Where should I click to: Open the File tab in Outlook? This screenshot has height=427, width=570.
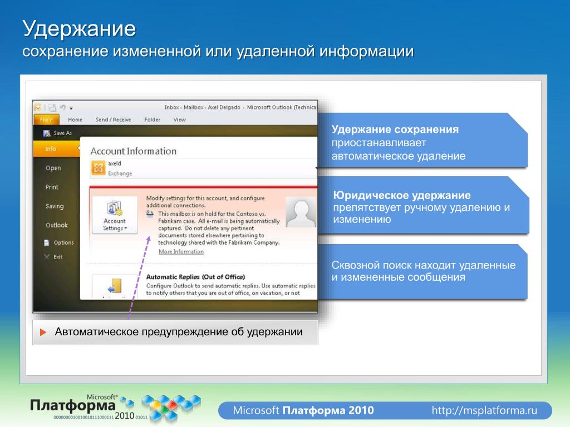coord(46,120)
